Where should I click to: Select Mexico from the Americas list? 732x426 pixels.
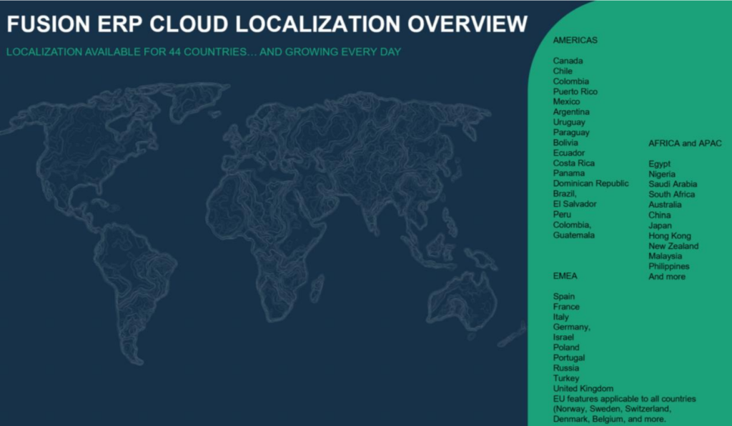pos(567,102)
